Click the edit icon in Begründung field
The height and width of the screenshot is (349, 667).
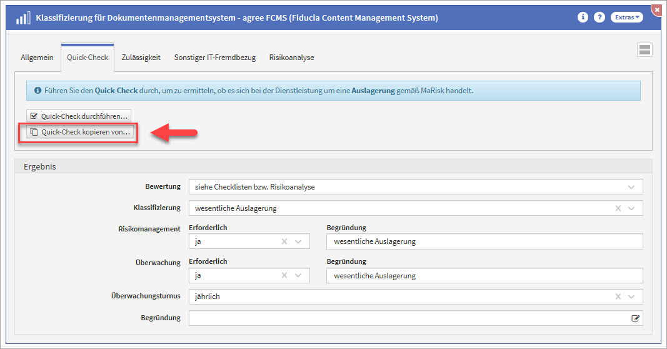coord(635,318)
